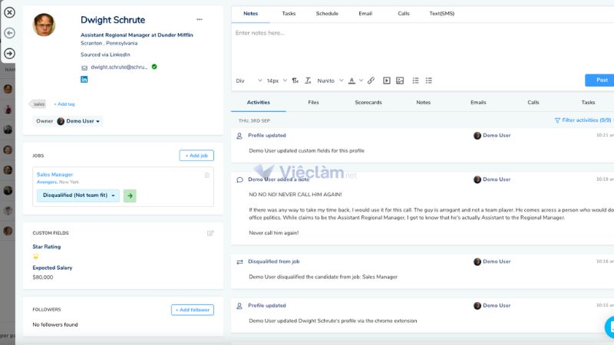
Task: Go to next candidate with right arrow
Action: [x=9, y=53]
